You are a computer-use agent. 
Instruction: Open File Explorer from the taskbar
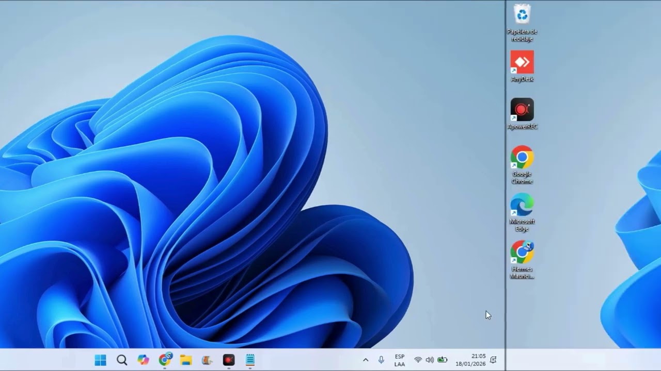[x=186, y=360]
